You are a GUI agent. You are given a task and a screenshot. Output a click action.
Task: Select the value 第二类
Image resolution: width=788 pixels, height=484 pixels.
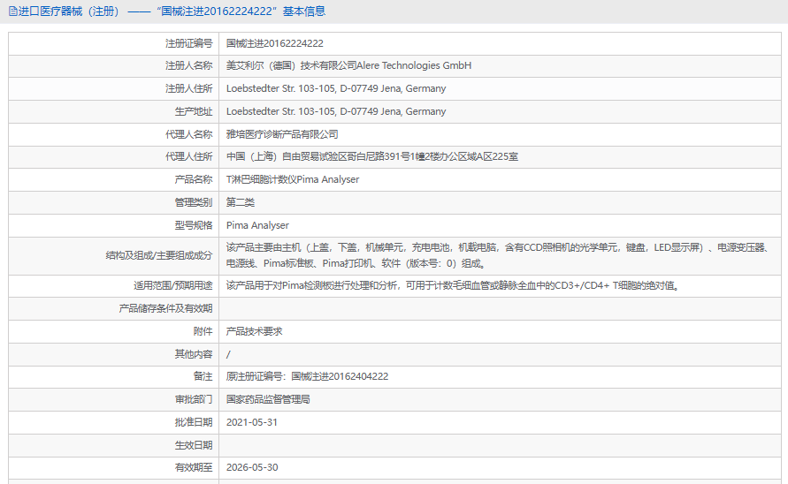pos(241,202)
